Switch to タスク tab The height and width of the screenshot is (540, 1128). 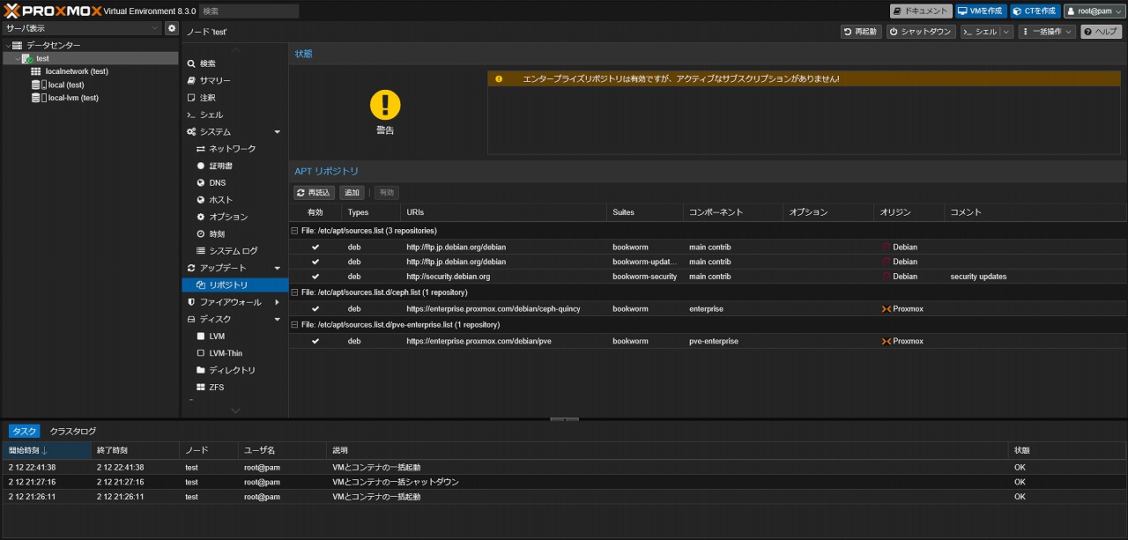[25, 432]
